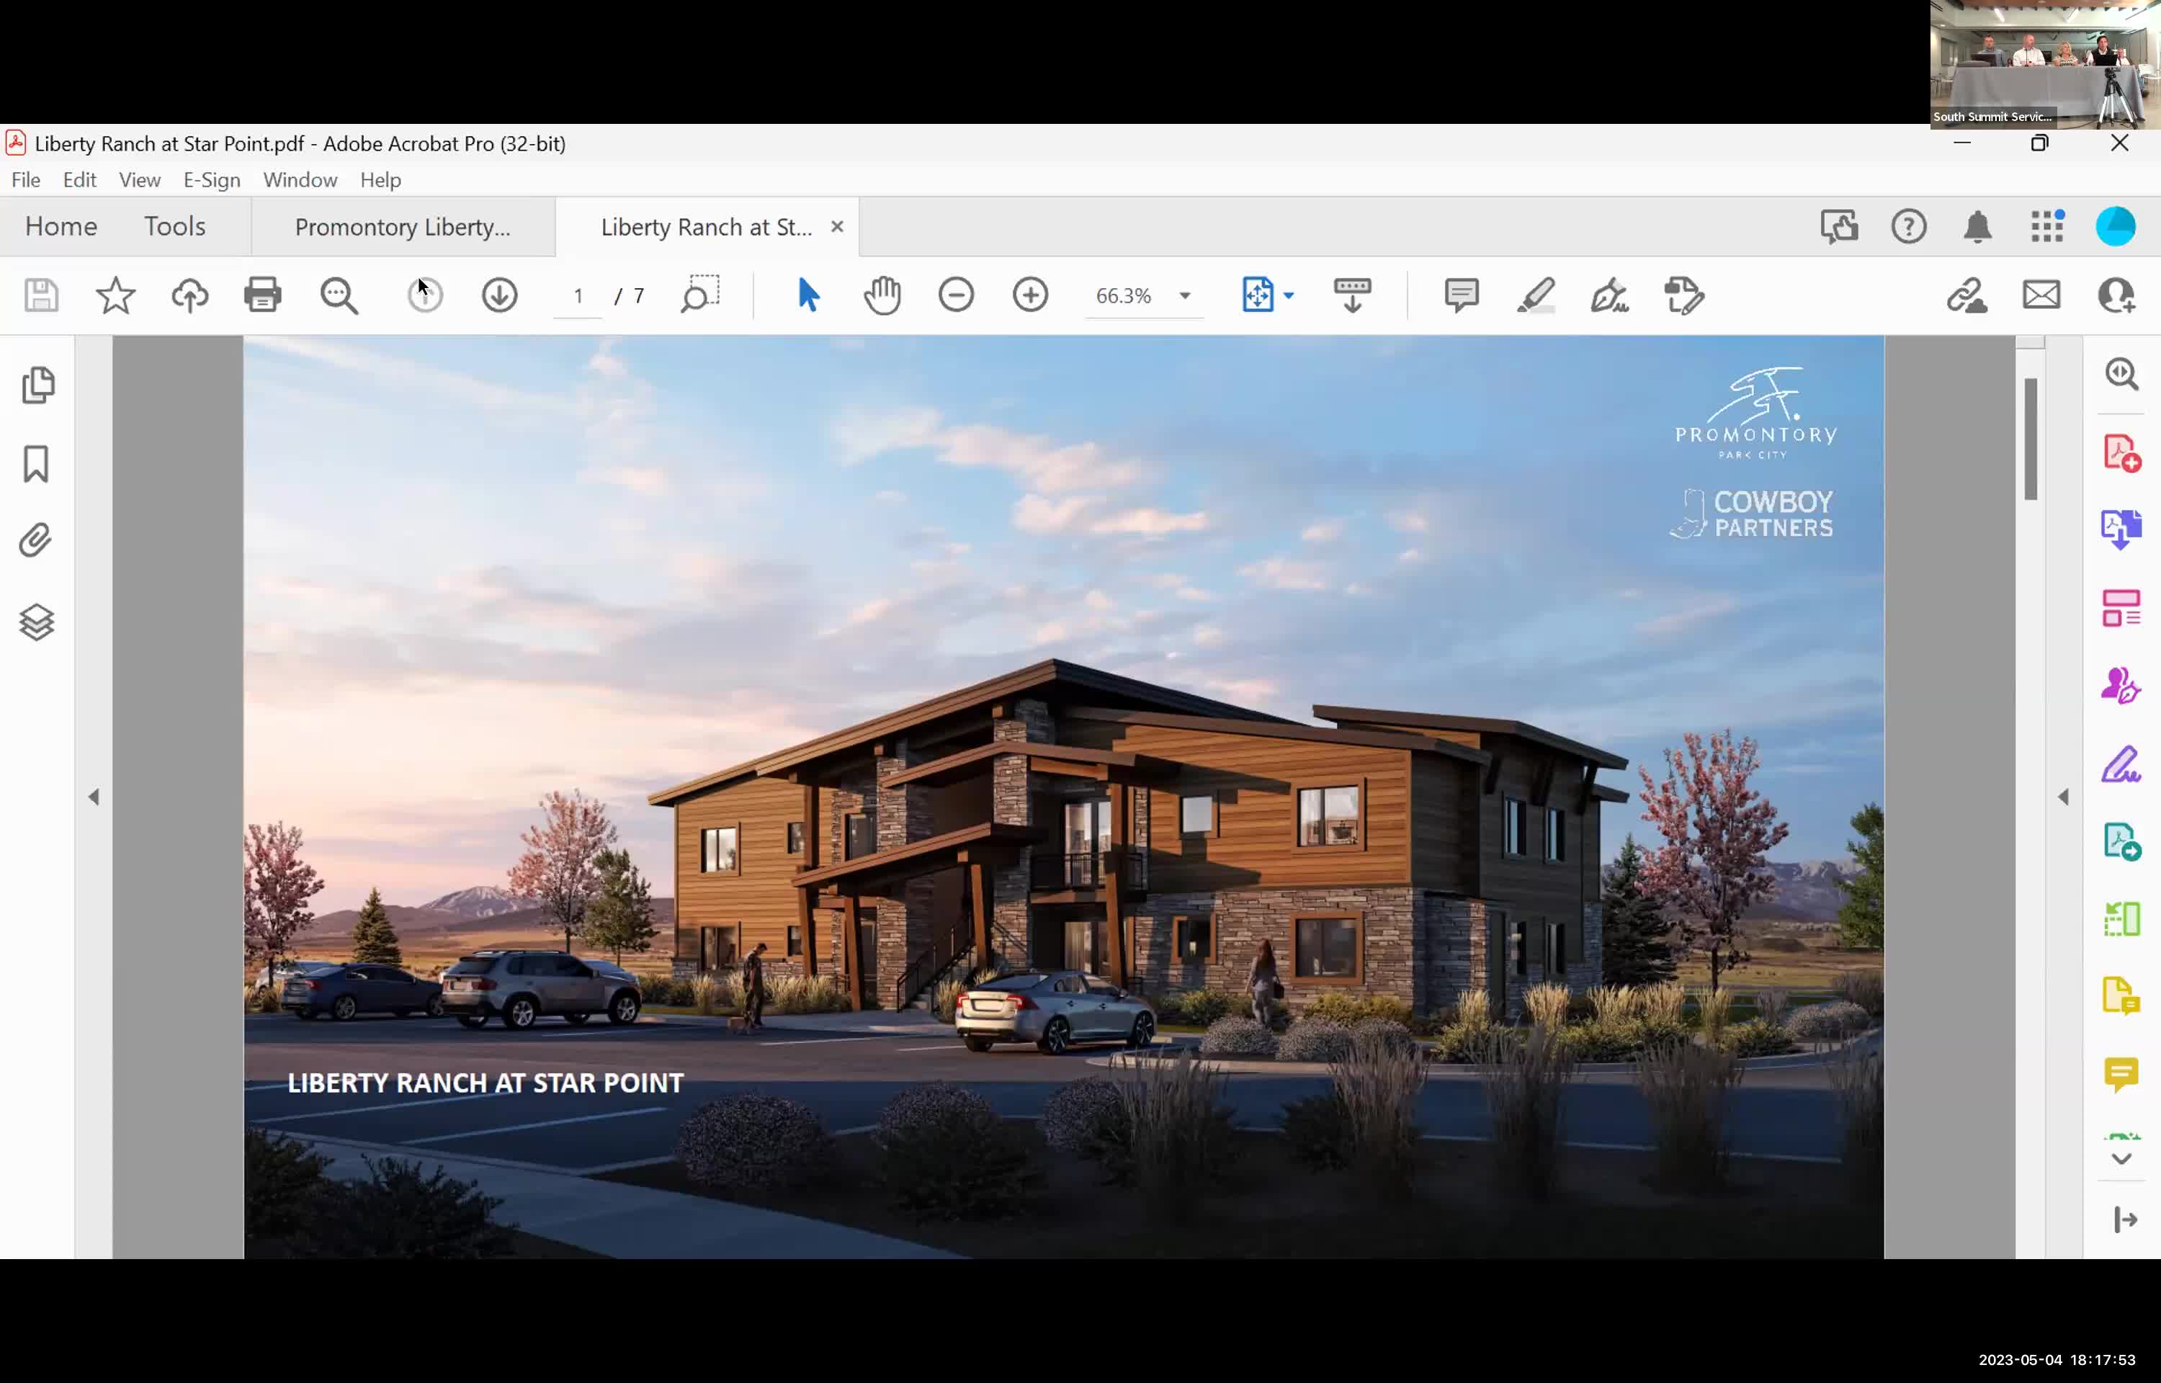This screenshot has height=1383, width=2161.
Task: Open the Organize Pages tool
Action: (2122, 607)
